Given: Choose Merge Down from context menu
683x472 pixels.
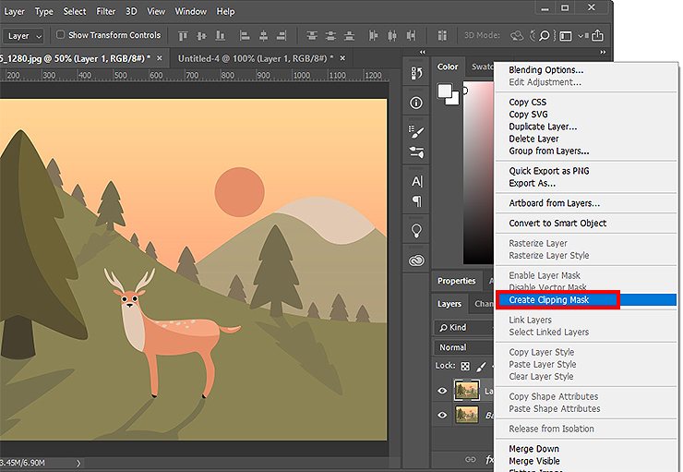Looking at the screenshot, I should click(x=586, y=449).
